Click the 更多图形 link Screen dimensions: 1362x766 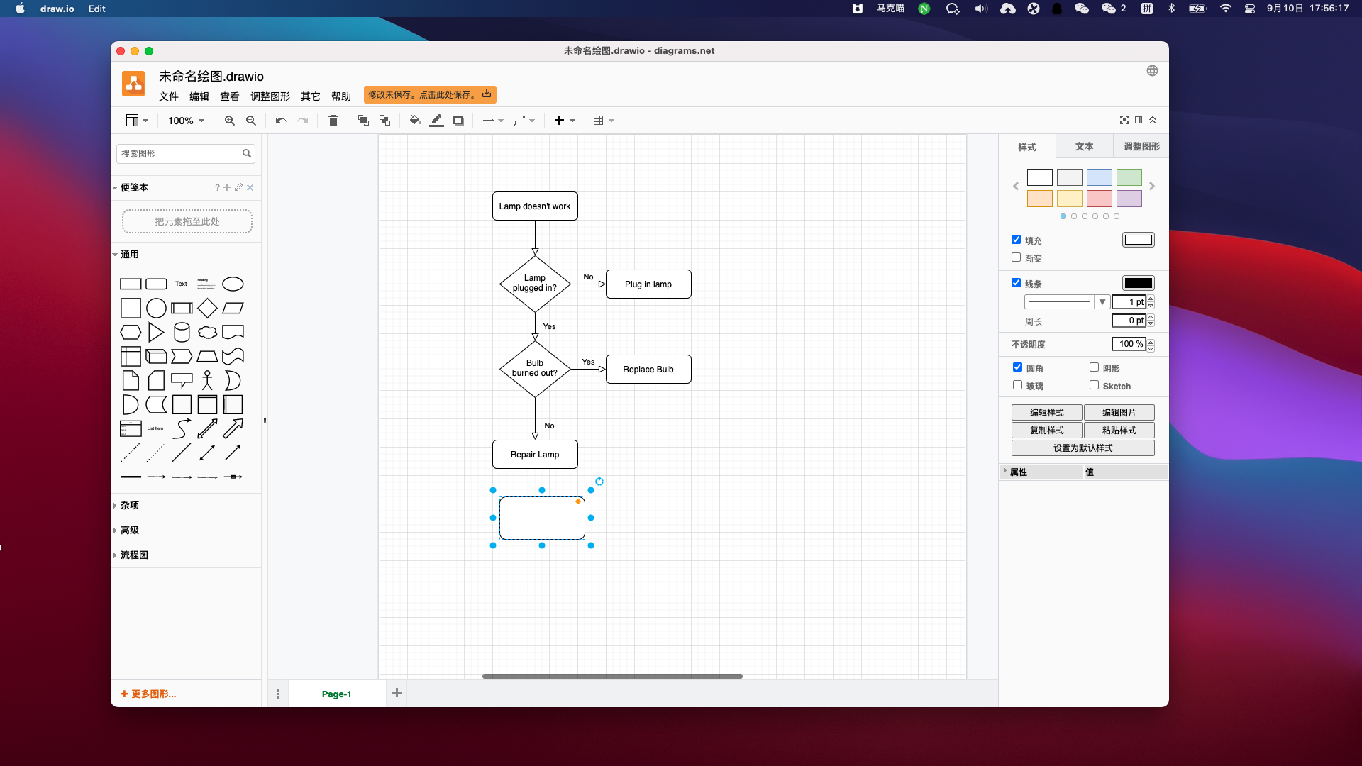coord(149,694)
